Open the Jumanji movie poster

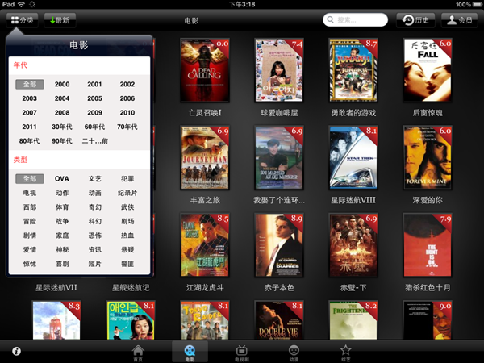coord(353,70)
